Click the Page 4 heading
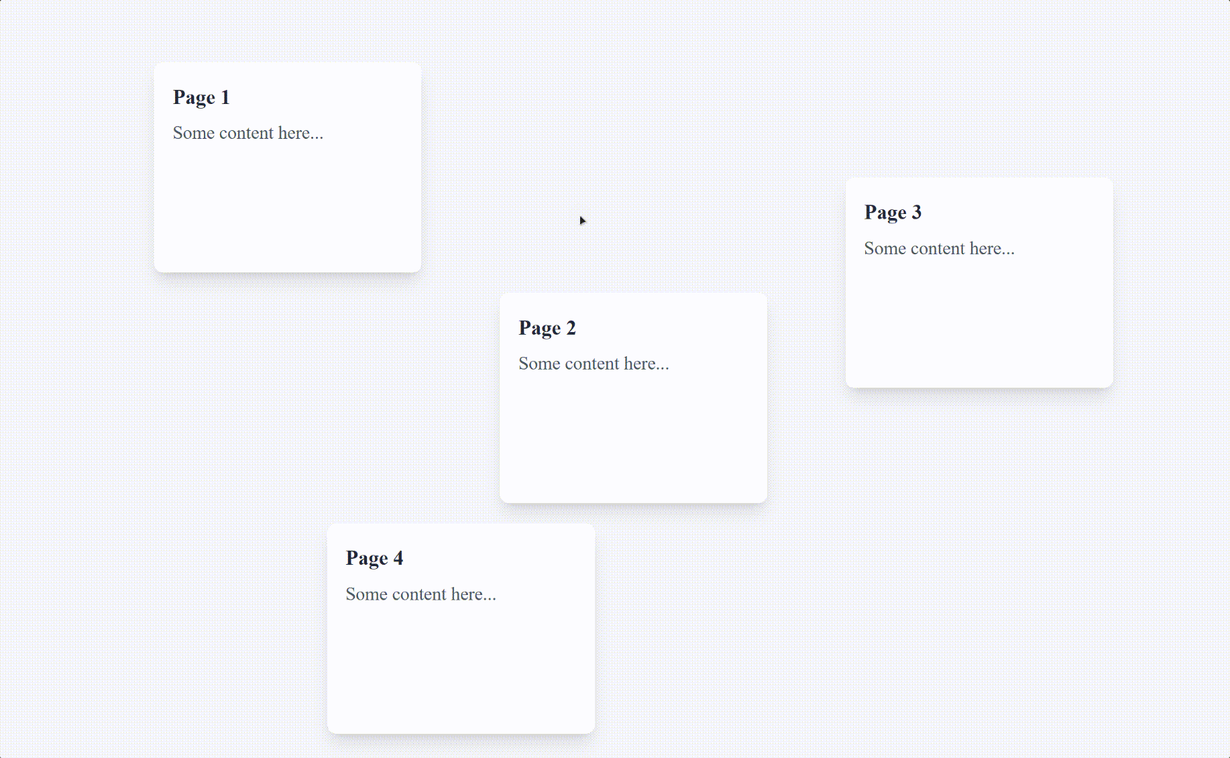The image size is (1230, 758). coord(374,559)
